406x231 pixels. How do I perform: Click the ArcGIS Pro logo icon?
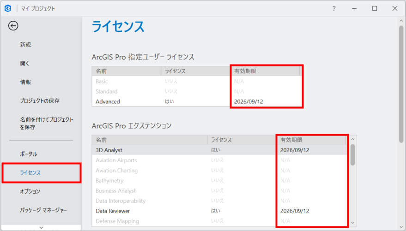[8, 8]
